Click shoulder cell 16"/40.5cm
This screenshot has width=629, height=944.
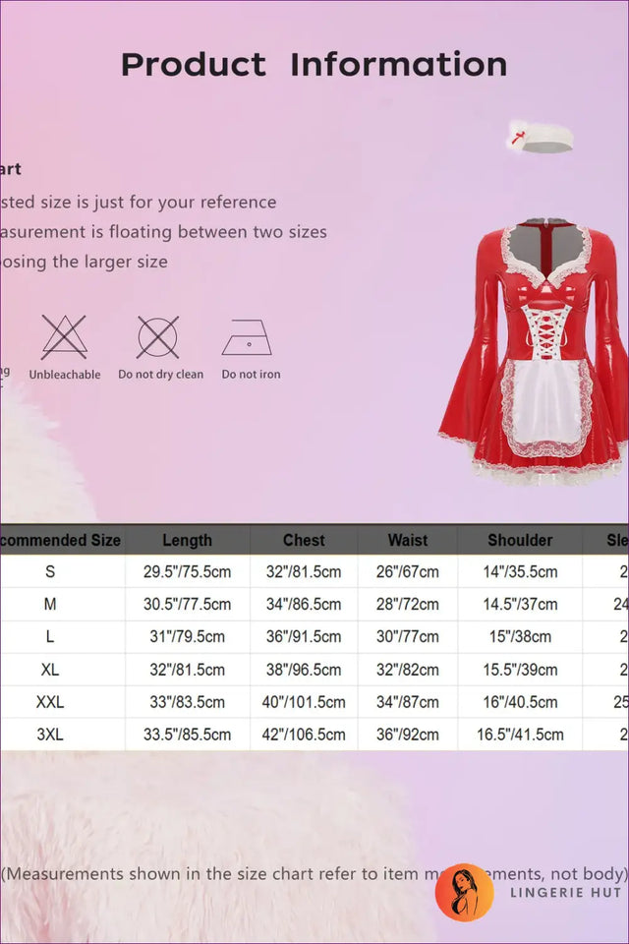[x=520, y=702]
